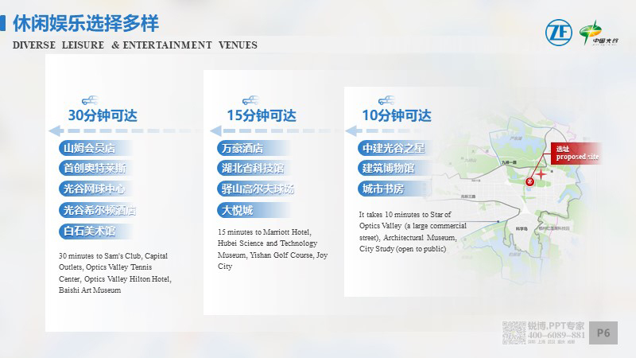Pick the 湖北省科技馆 label
The width and height of the screenshot is (636, 358).
253,169
